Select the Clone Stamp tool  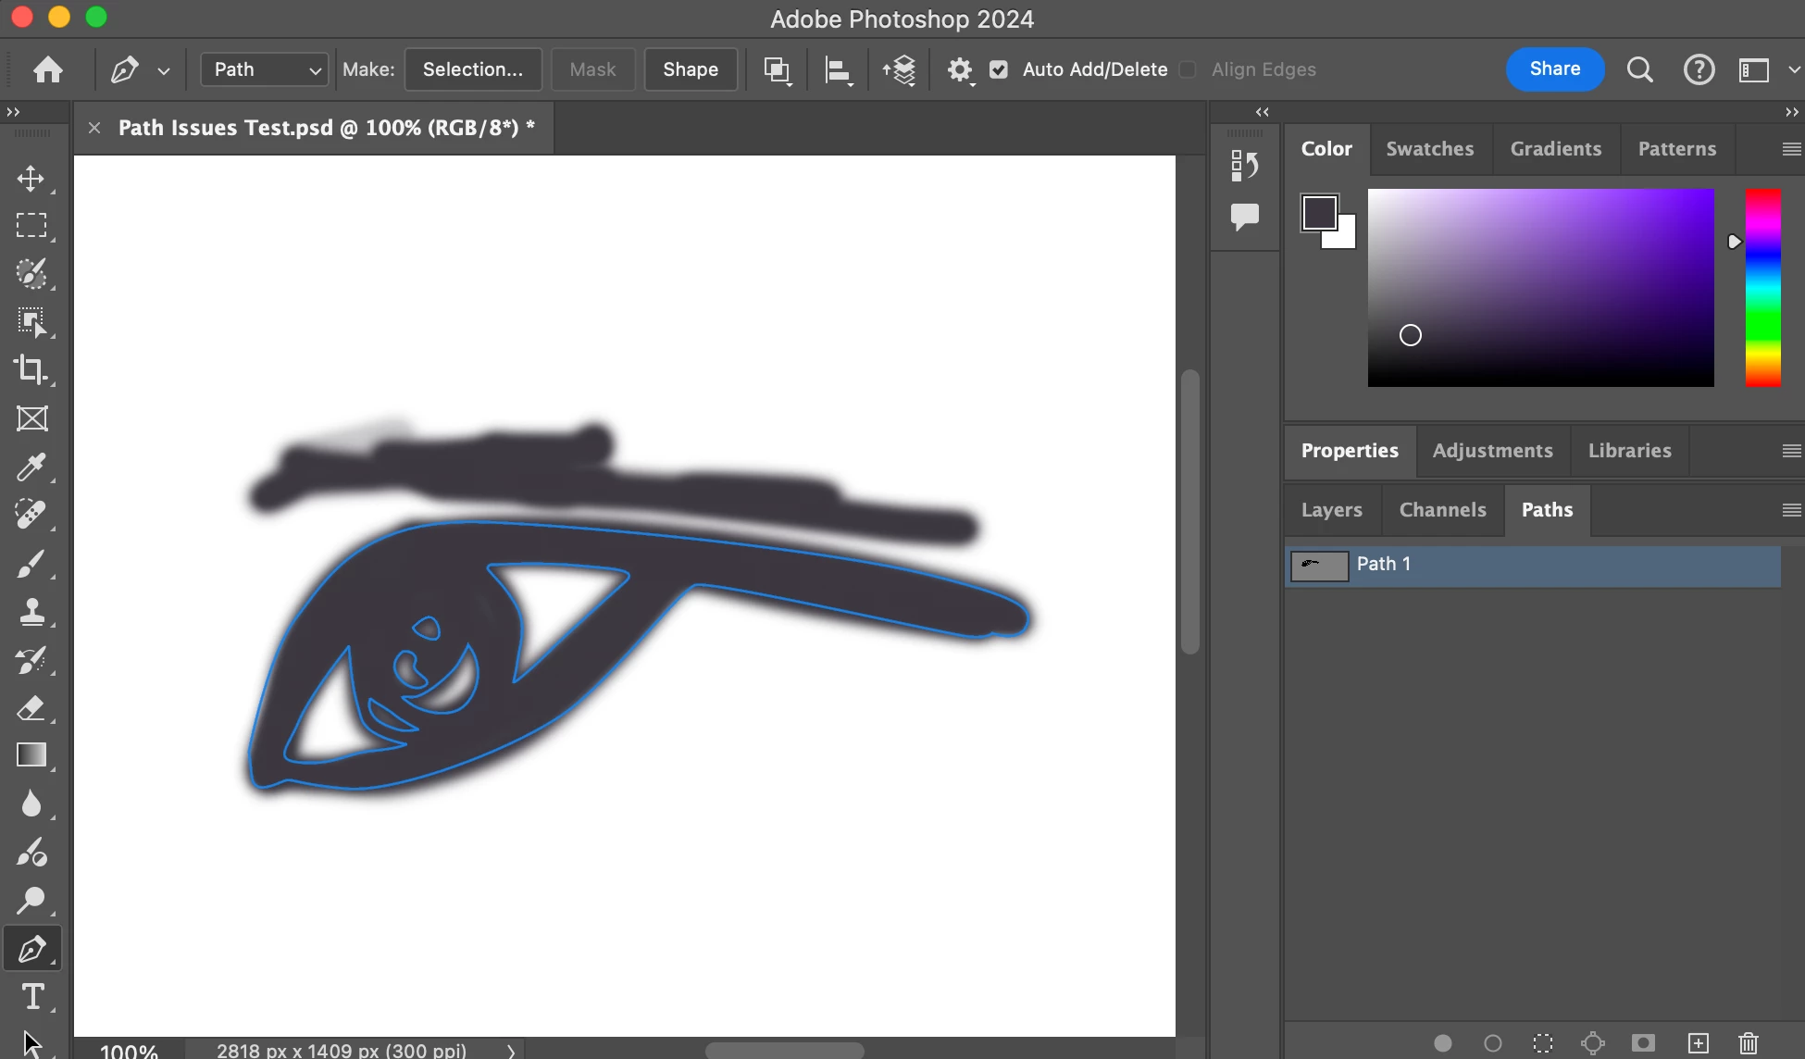point(31,611)
